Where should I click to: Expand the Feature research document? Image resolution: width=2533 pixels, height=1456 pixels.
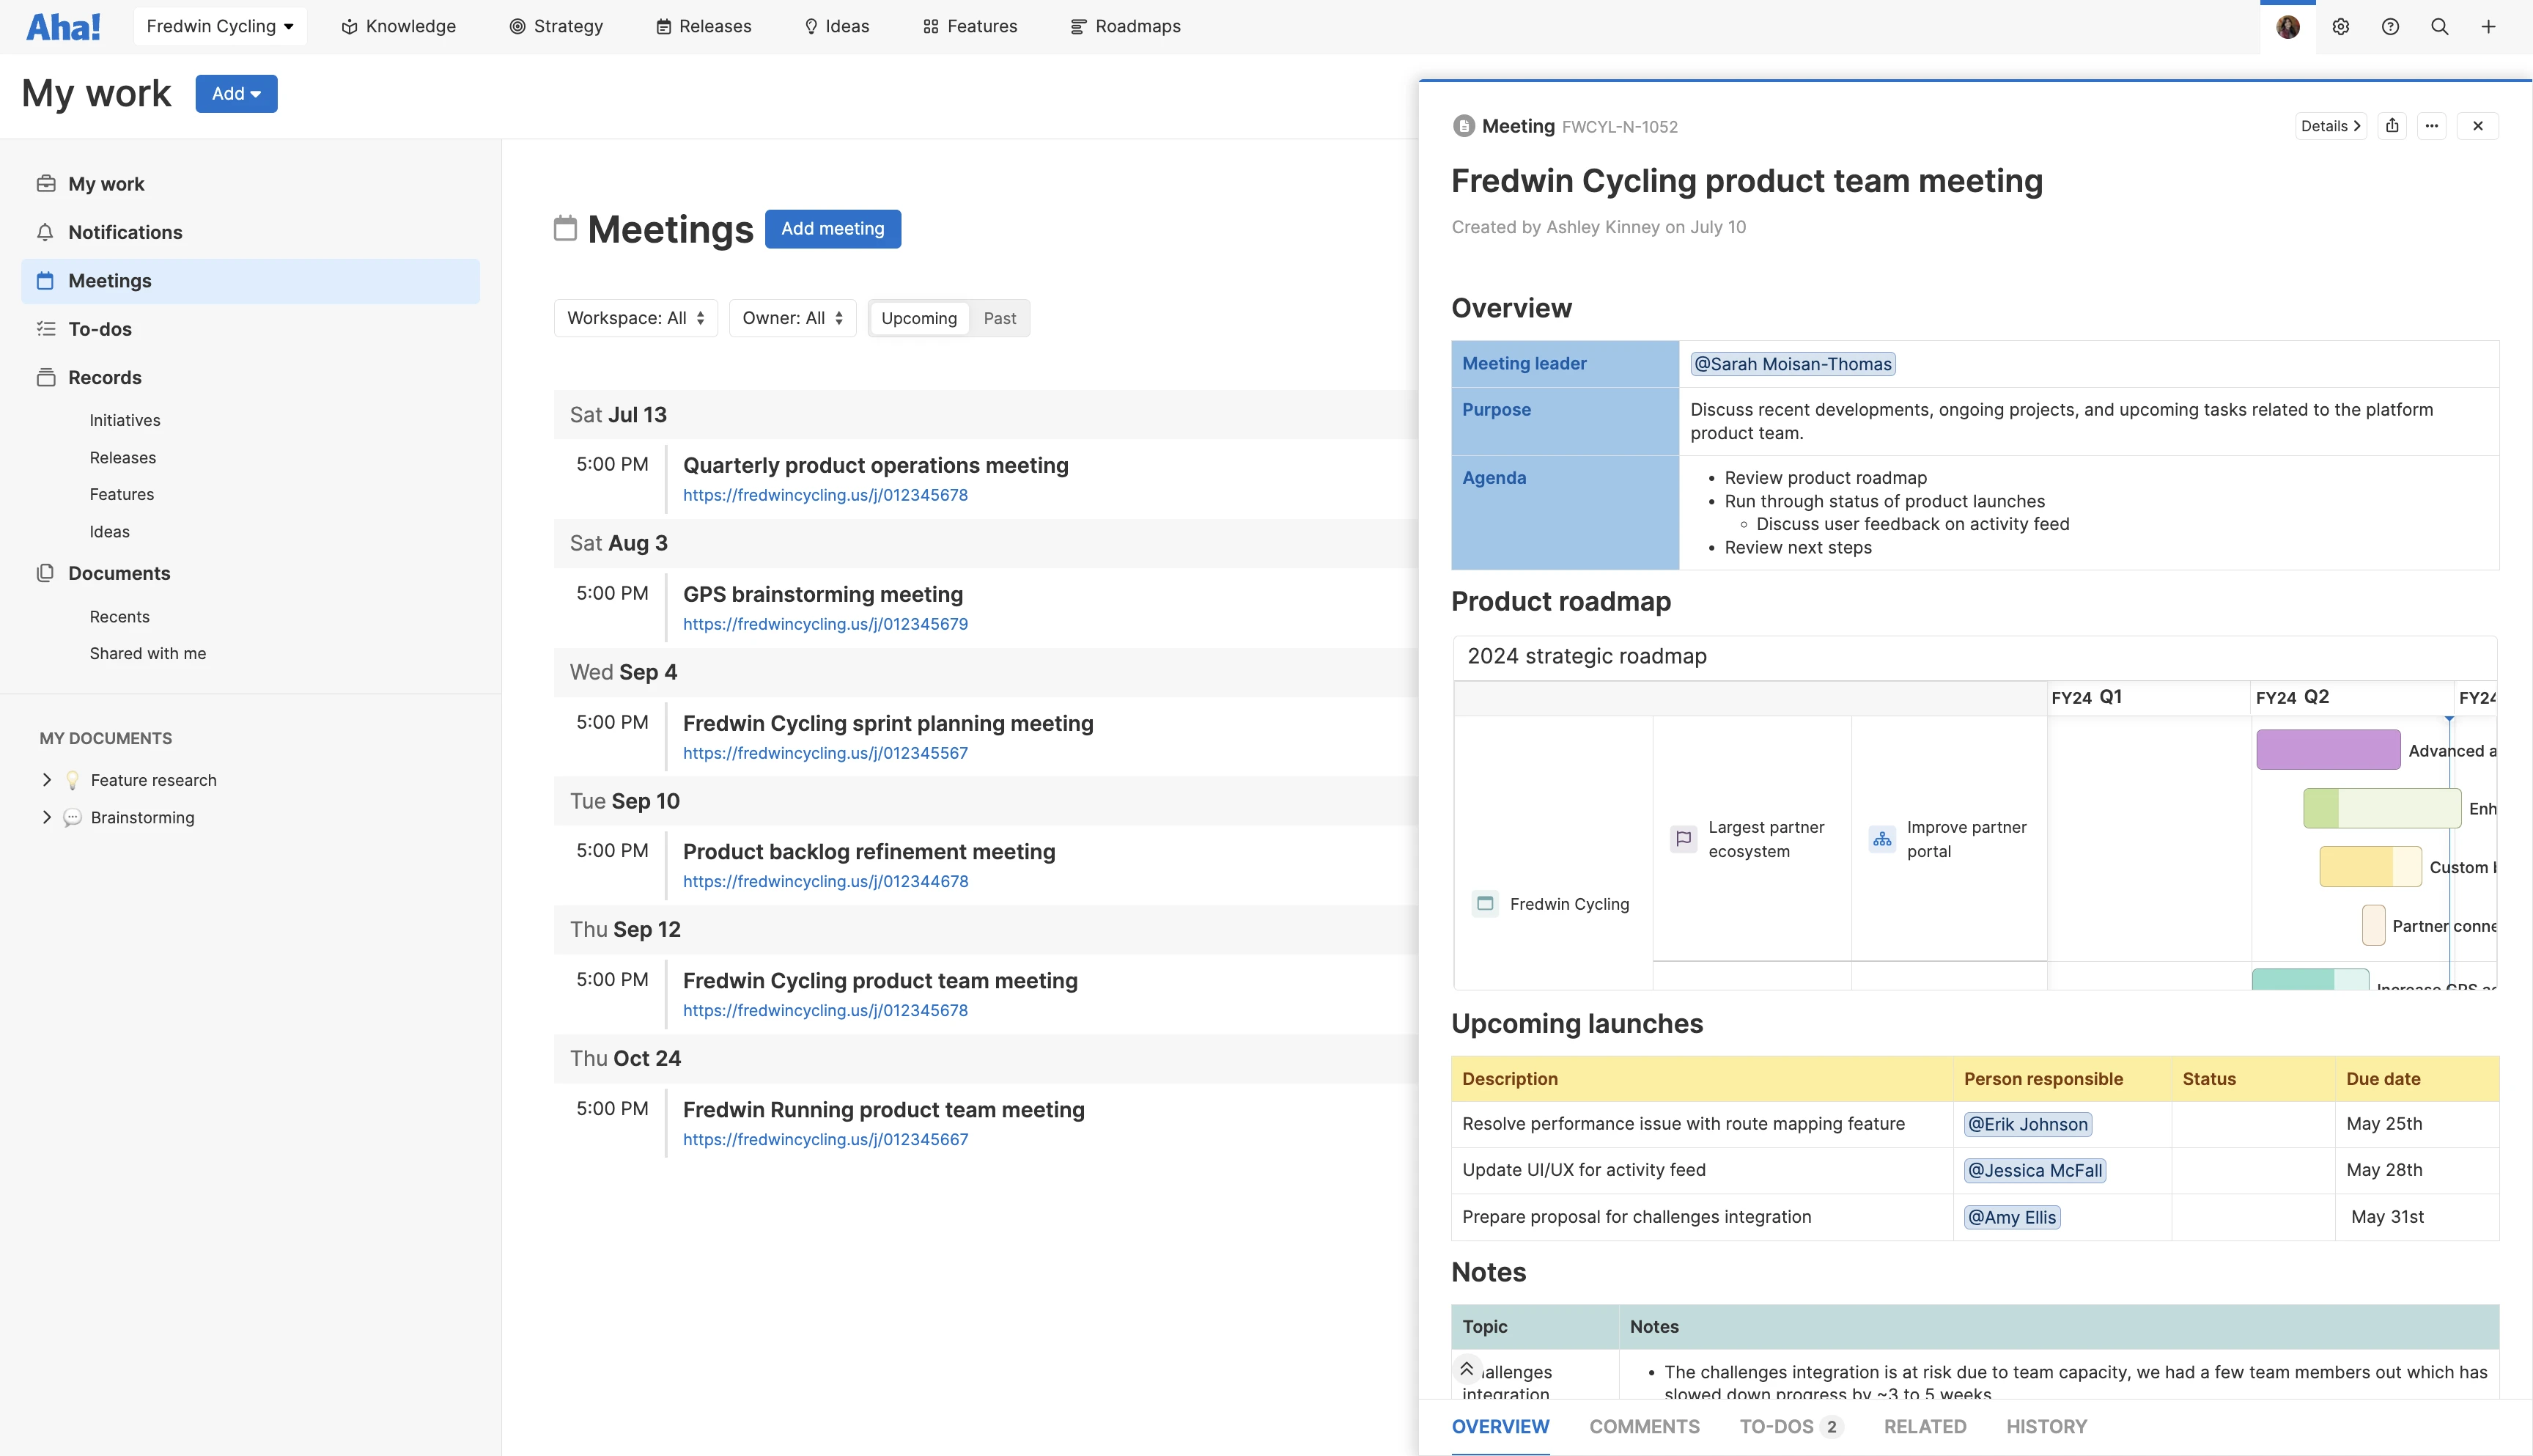tap(46, 780)
